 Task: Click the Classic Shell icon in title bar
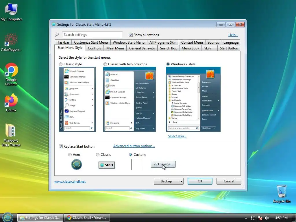pos(53,24)
